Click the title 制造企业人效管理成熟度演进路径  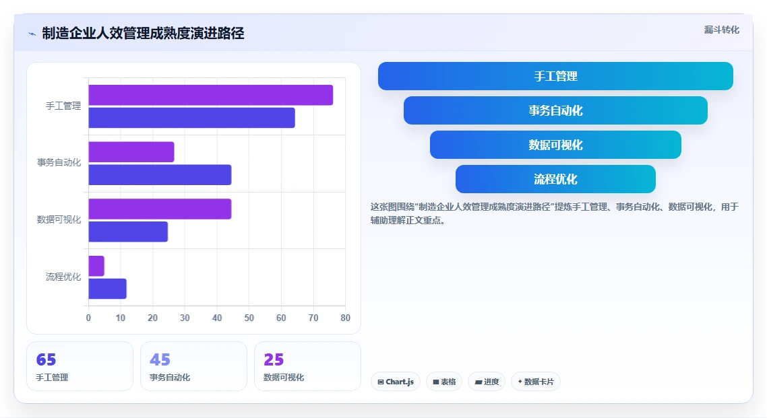coord(143,33)
